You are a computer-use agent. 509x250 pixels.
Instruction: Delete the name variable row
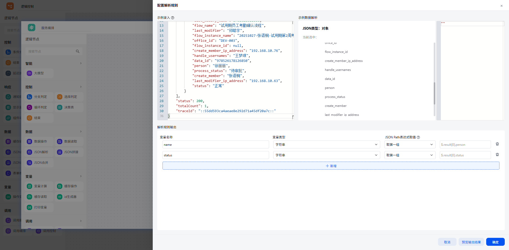pyautogui.click(x=497, y=144)
